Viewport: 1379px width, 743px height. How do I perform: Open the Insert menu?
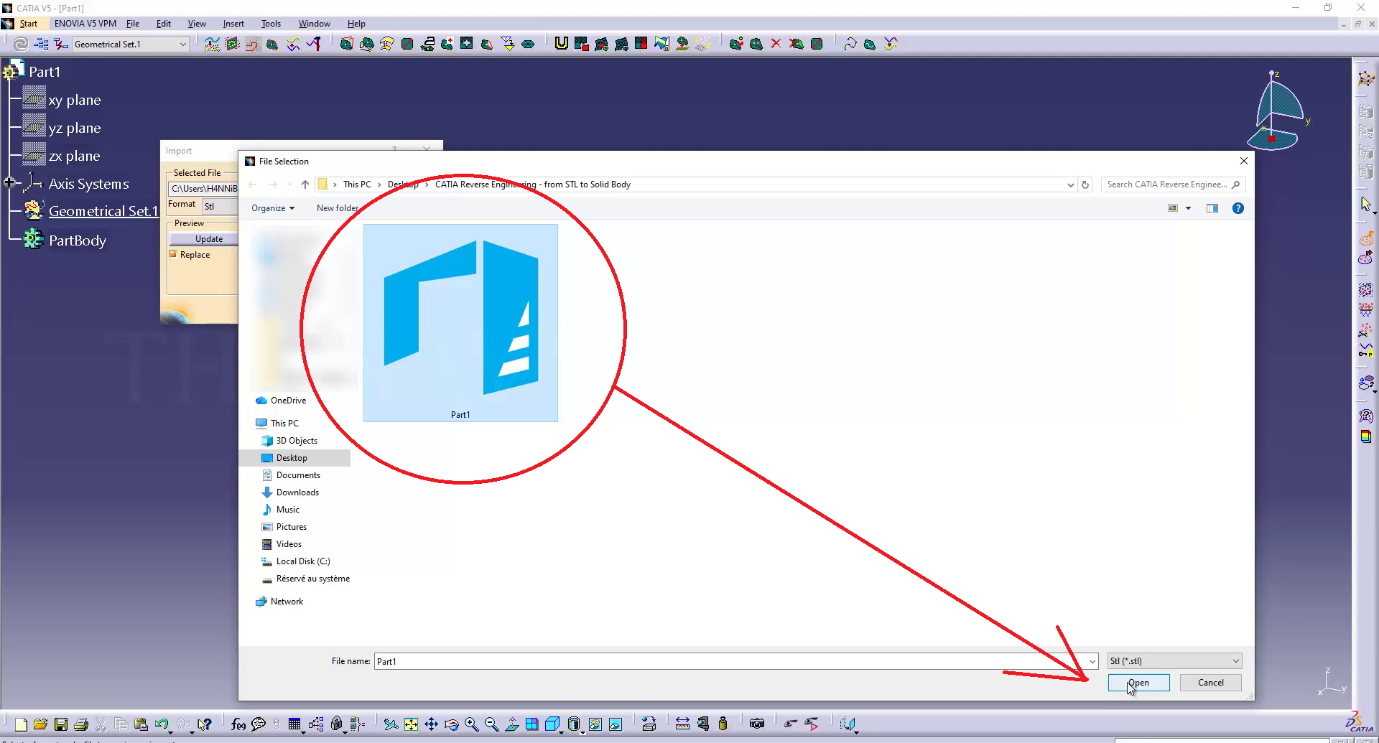click(233, 24)
